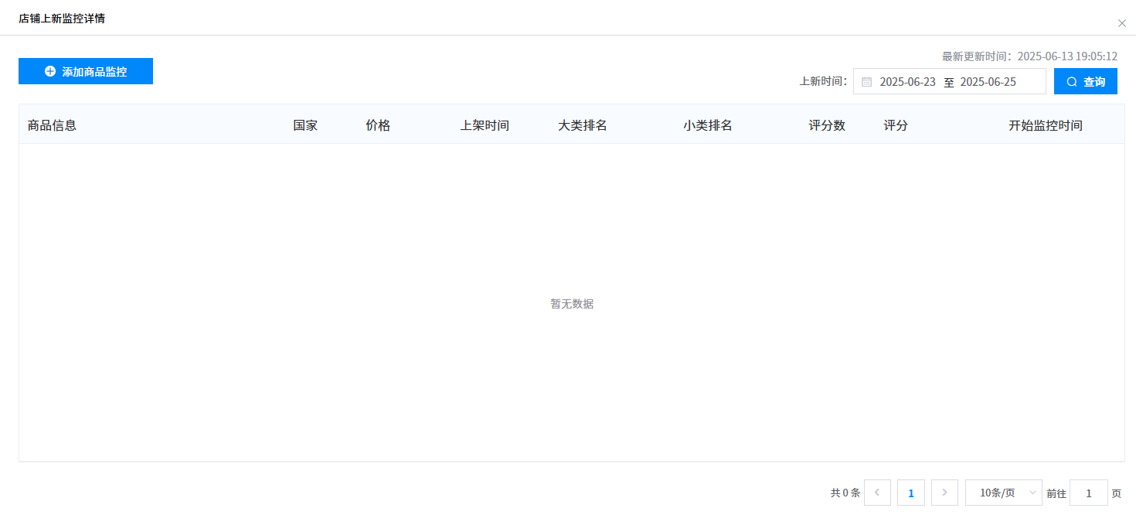Go to next page with right chevron

(x=944, y=493)
